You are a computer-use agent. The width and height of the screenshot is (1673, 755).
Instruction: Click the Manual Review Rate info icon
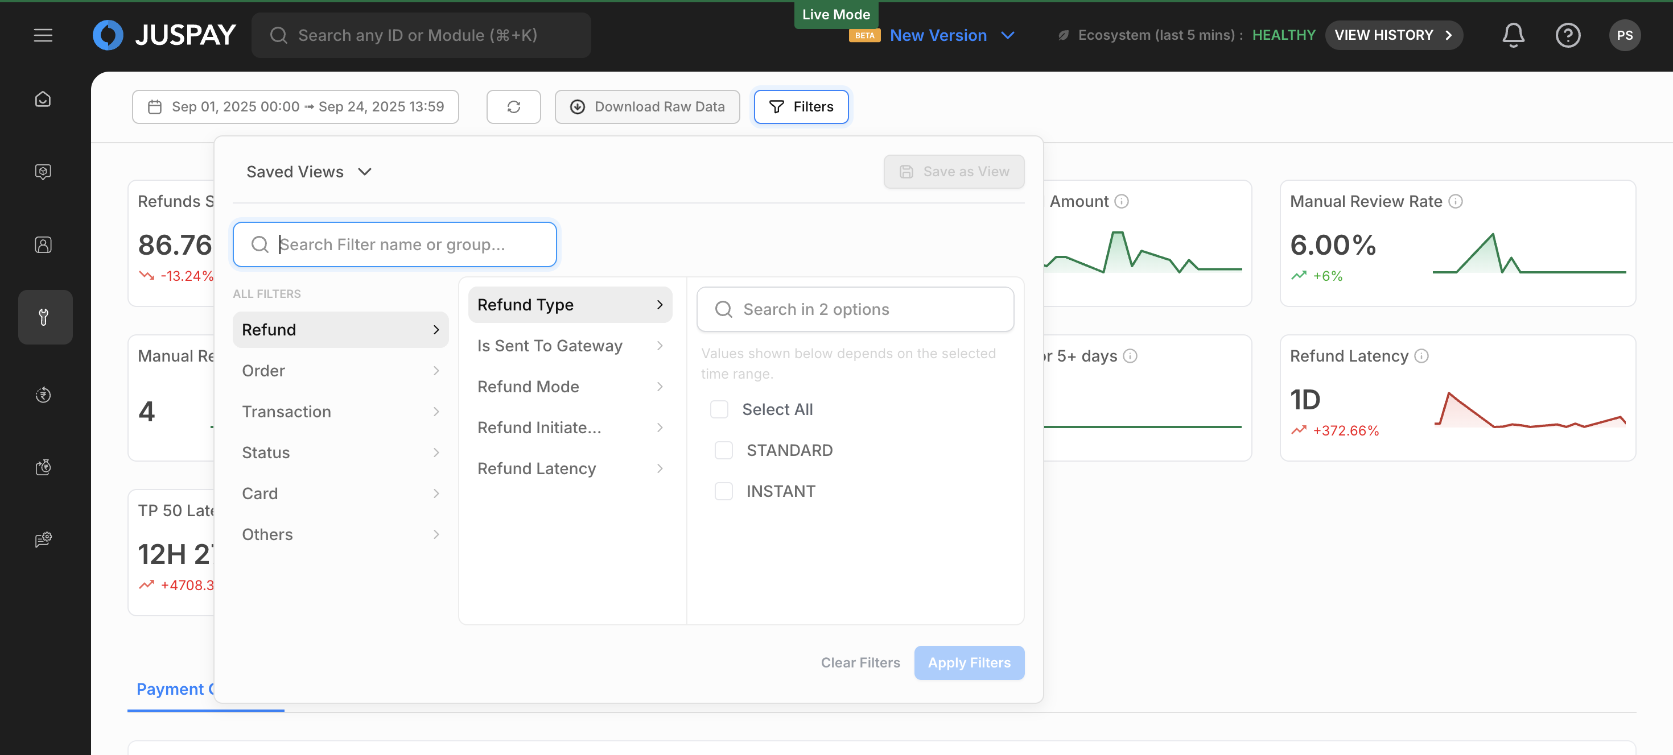1456,201
